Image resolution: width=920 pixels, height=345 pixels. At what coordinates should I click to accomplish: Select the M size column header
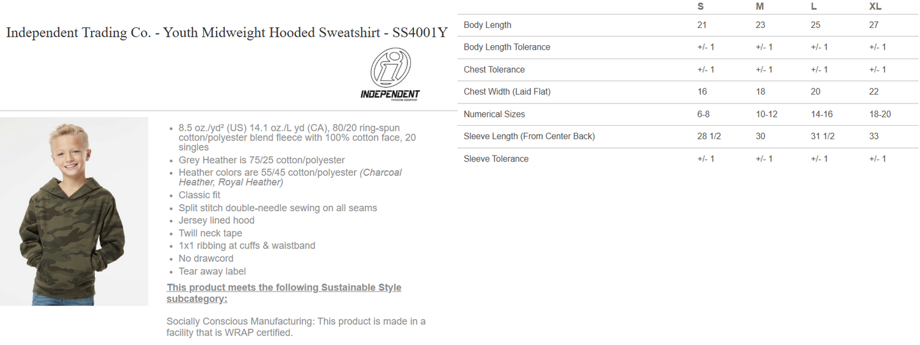pyautogui.click(x=760, y=6)
